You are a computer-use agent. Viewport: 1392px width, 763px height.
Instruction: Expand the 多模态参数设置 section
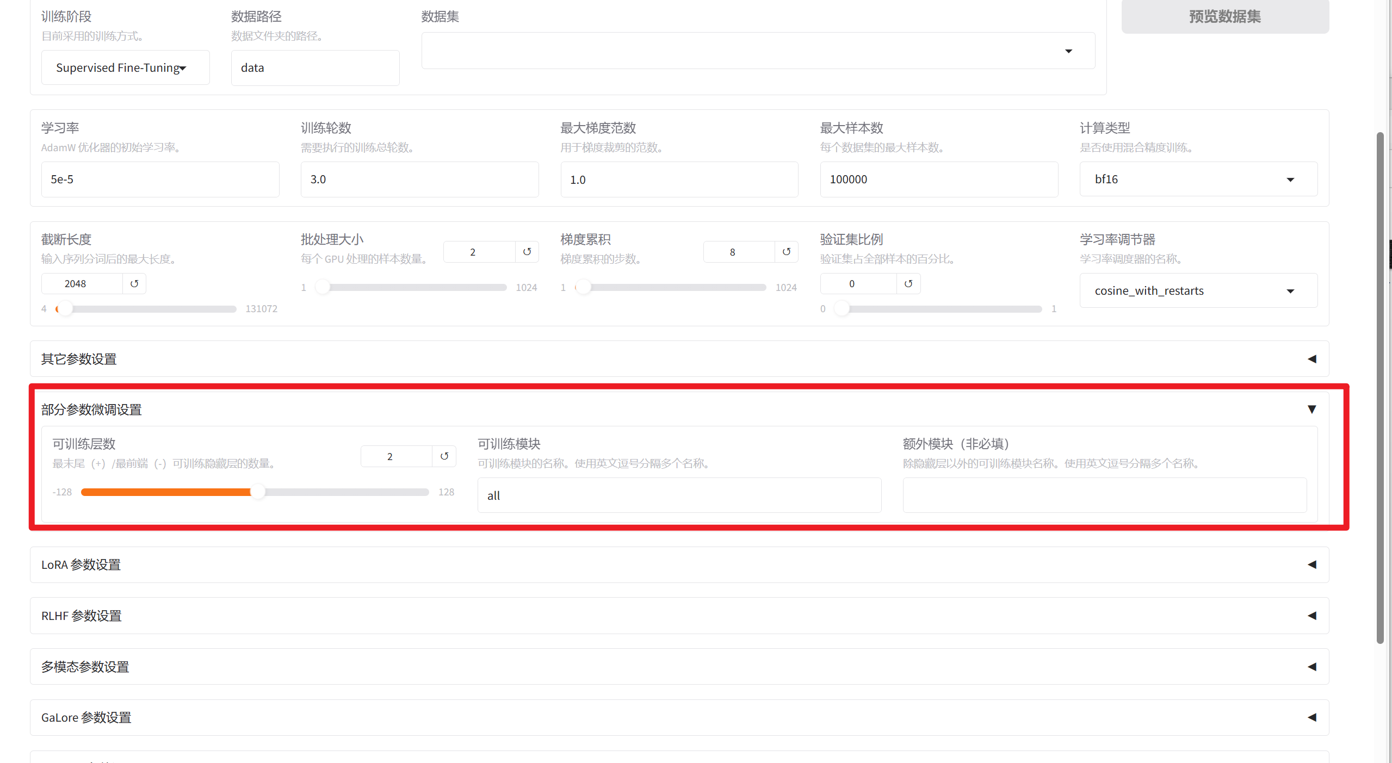click(x=1311, y=666)
